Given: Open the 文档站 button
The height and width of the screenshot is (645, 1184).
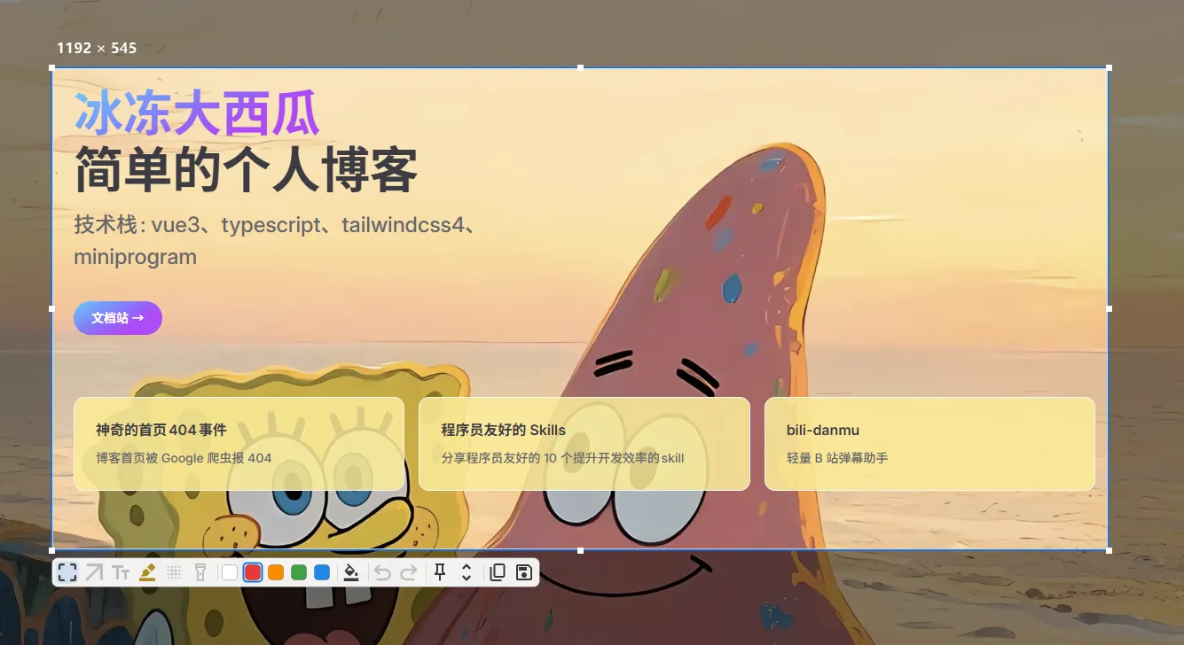Looking at the screenshot, I should (x=118, y=318).
